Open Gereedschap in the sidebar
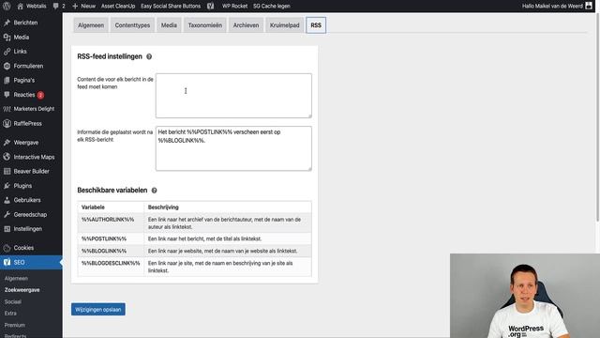Viewport: 600px width, 338px height. [x=30, y=215]
